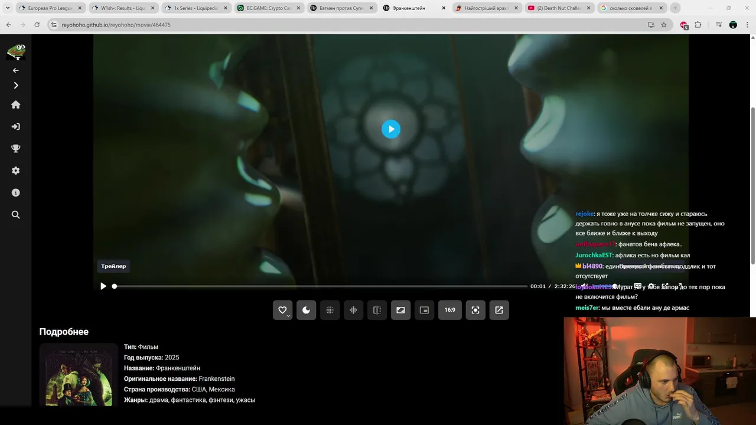Screen dimensions: 756x425
Task: Open the sidebar info icon
Action: [16, 193]
